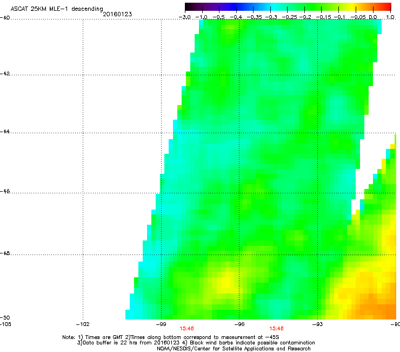The image size is (400, 352).
Task: Click the longitude label -99
Action: tap(161, 324)
